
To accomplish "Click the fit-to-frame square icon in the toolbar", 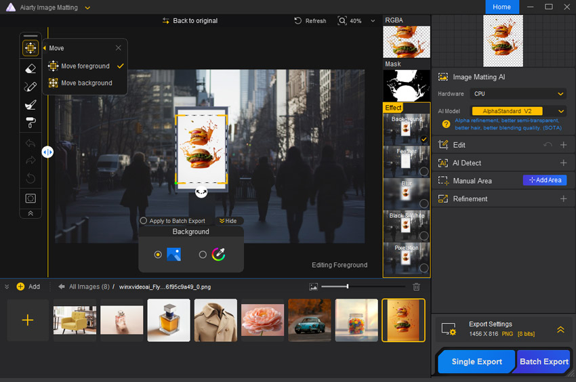I will (30, 198).
